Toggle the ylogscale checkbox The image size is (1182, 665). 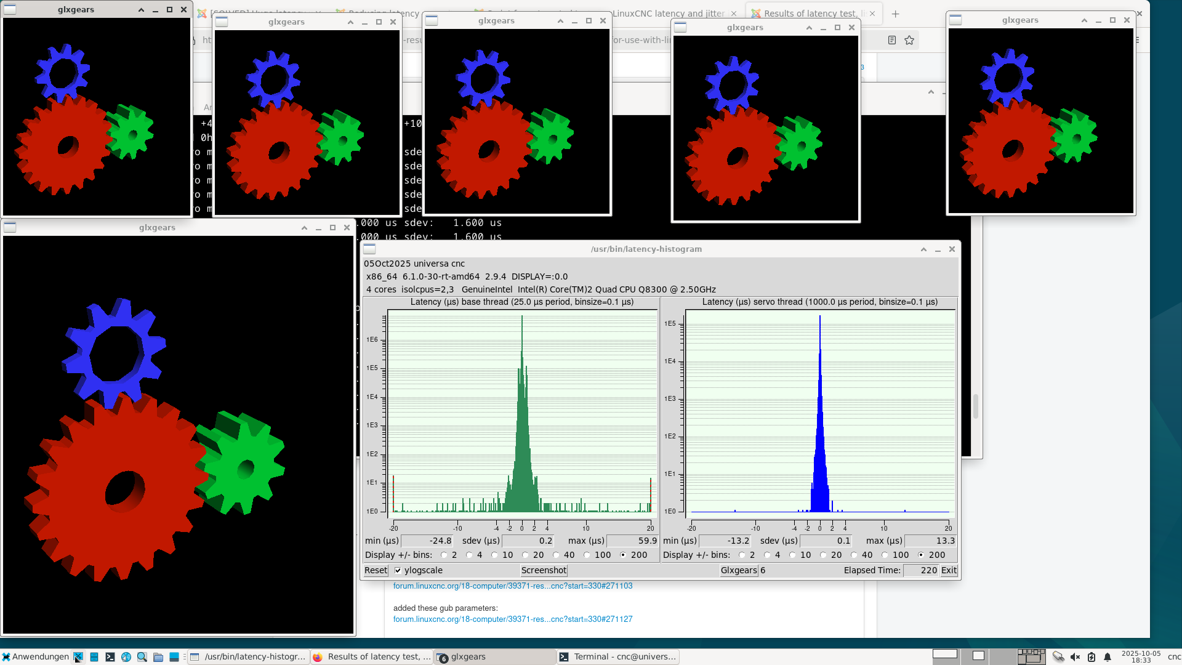(398, 571)
